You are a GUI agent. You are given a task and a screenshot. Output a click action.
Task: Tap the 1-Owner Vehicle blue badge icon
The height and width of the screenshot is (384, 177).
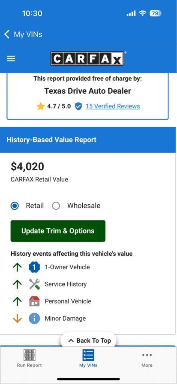pos(34,267)
